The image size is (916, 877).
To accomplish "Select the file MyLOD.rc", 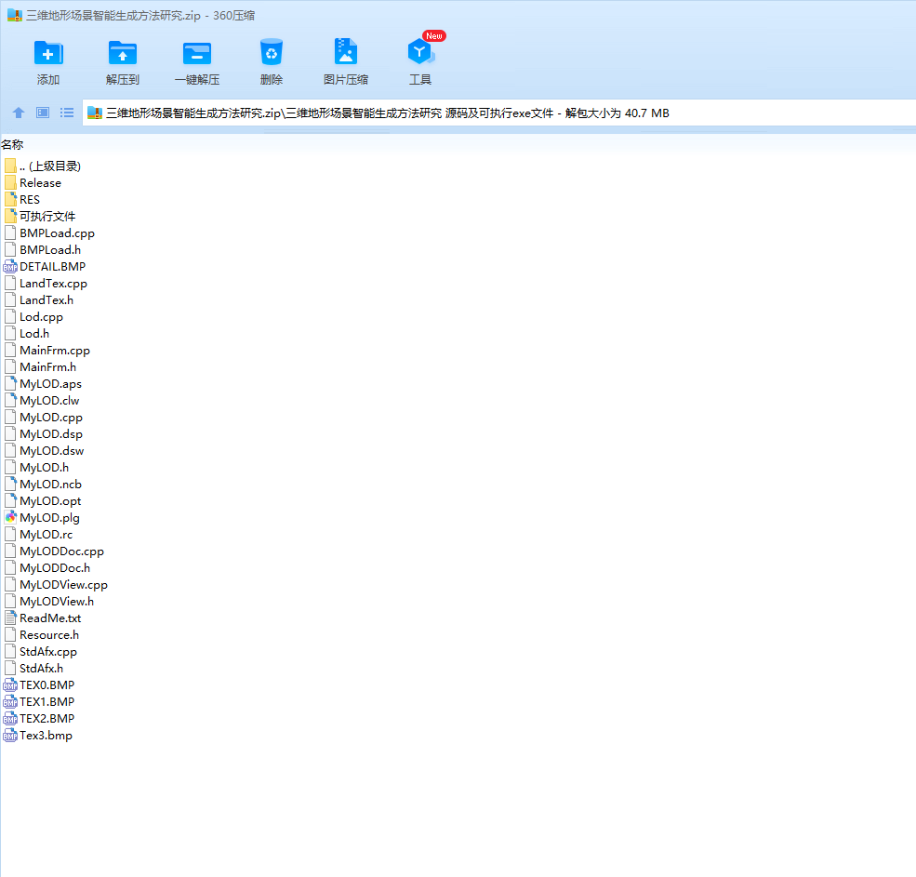I will point(38,535).
